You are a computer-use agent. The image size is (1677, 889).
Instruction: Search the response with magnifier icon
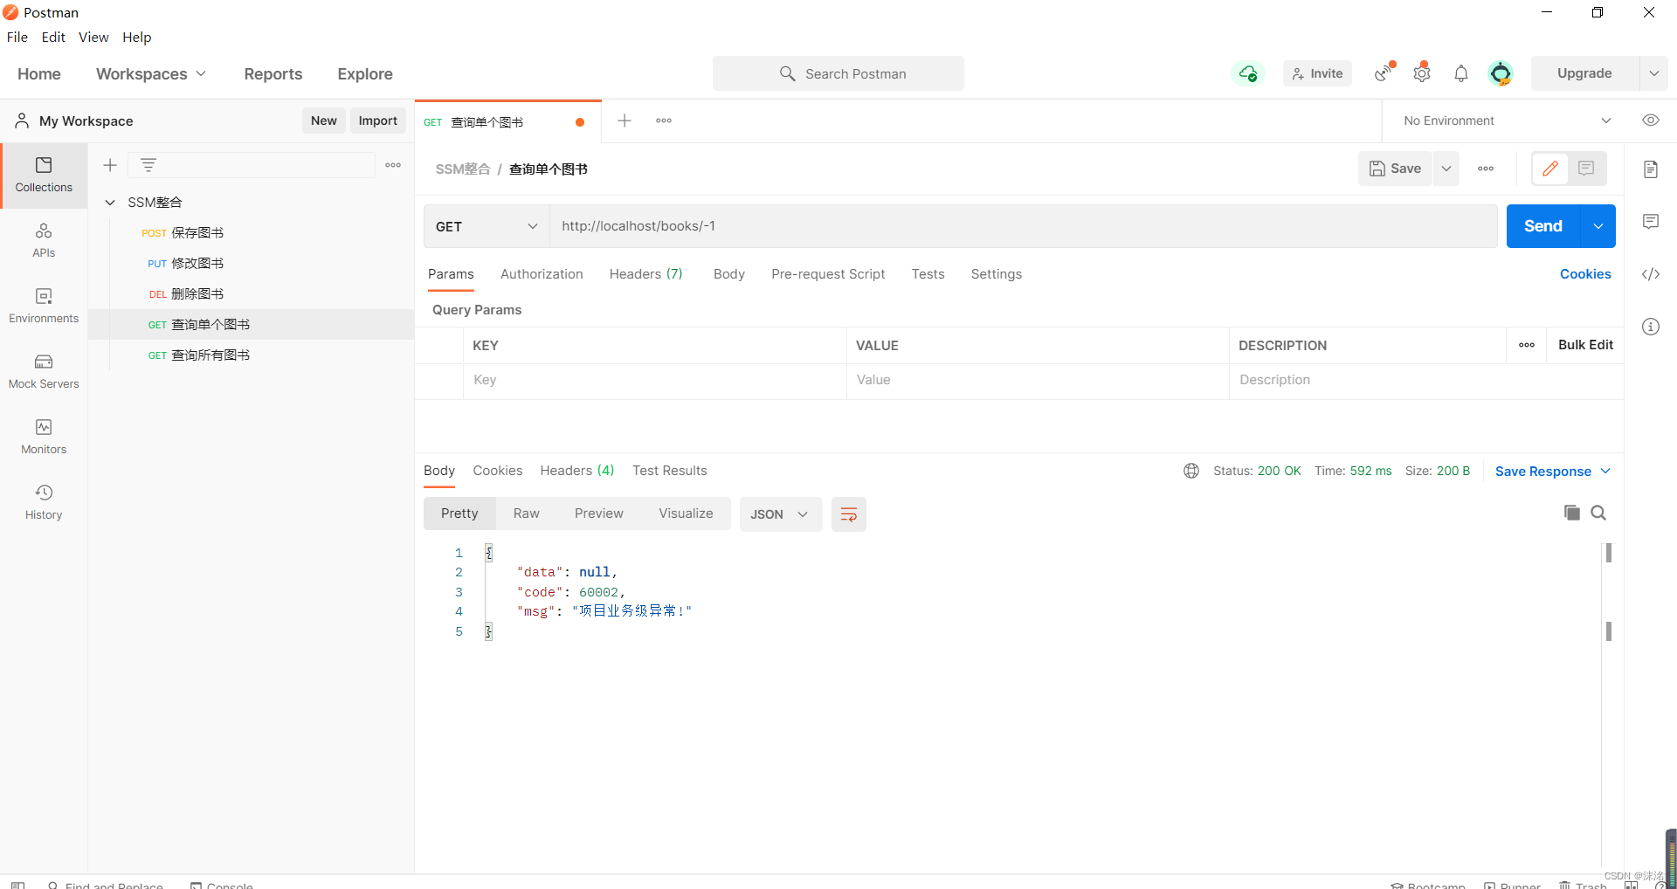click(1598, 513)
